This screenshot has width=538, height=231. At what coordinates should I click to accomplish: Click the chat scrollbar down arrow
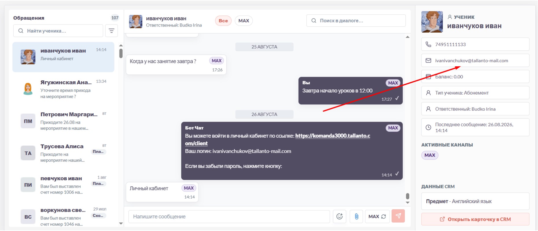click(408, 203)
